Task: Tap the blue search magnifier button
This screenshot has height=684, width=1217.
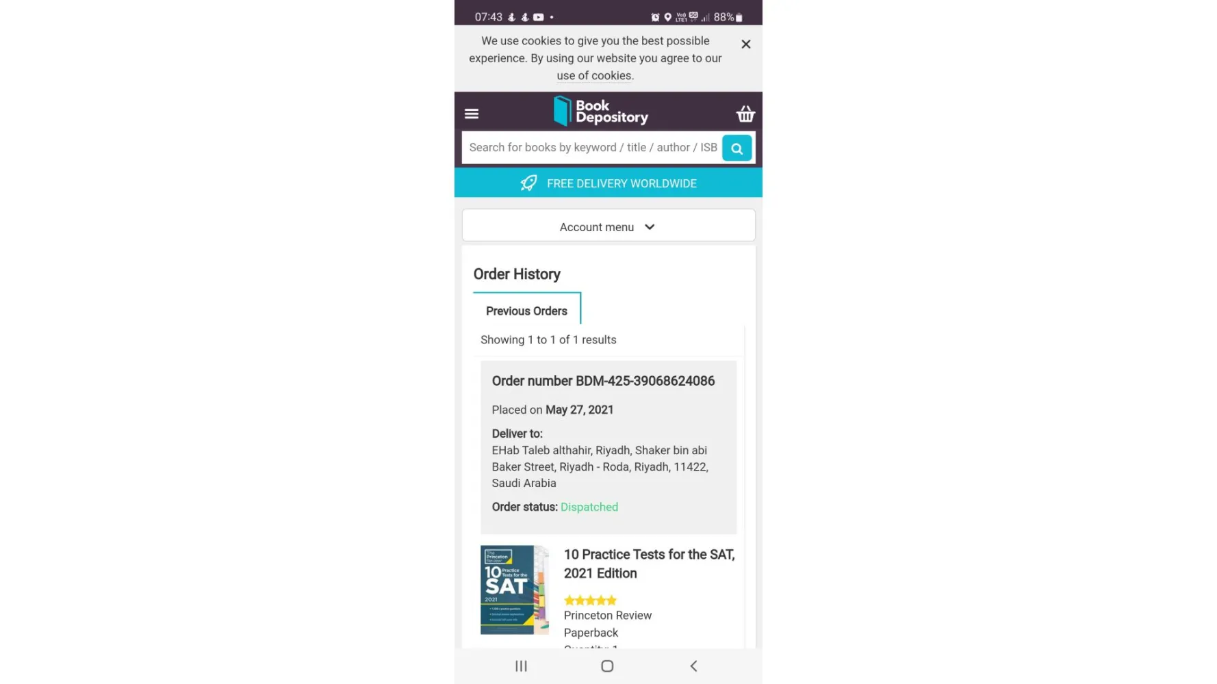Action: pos(737,148)
